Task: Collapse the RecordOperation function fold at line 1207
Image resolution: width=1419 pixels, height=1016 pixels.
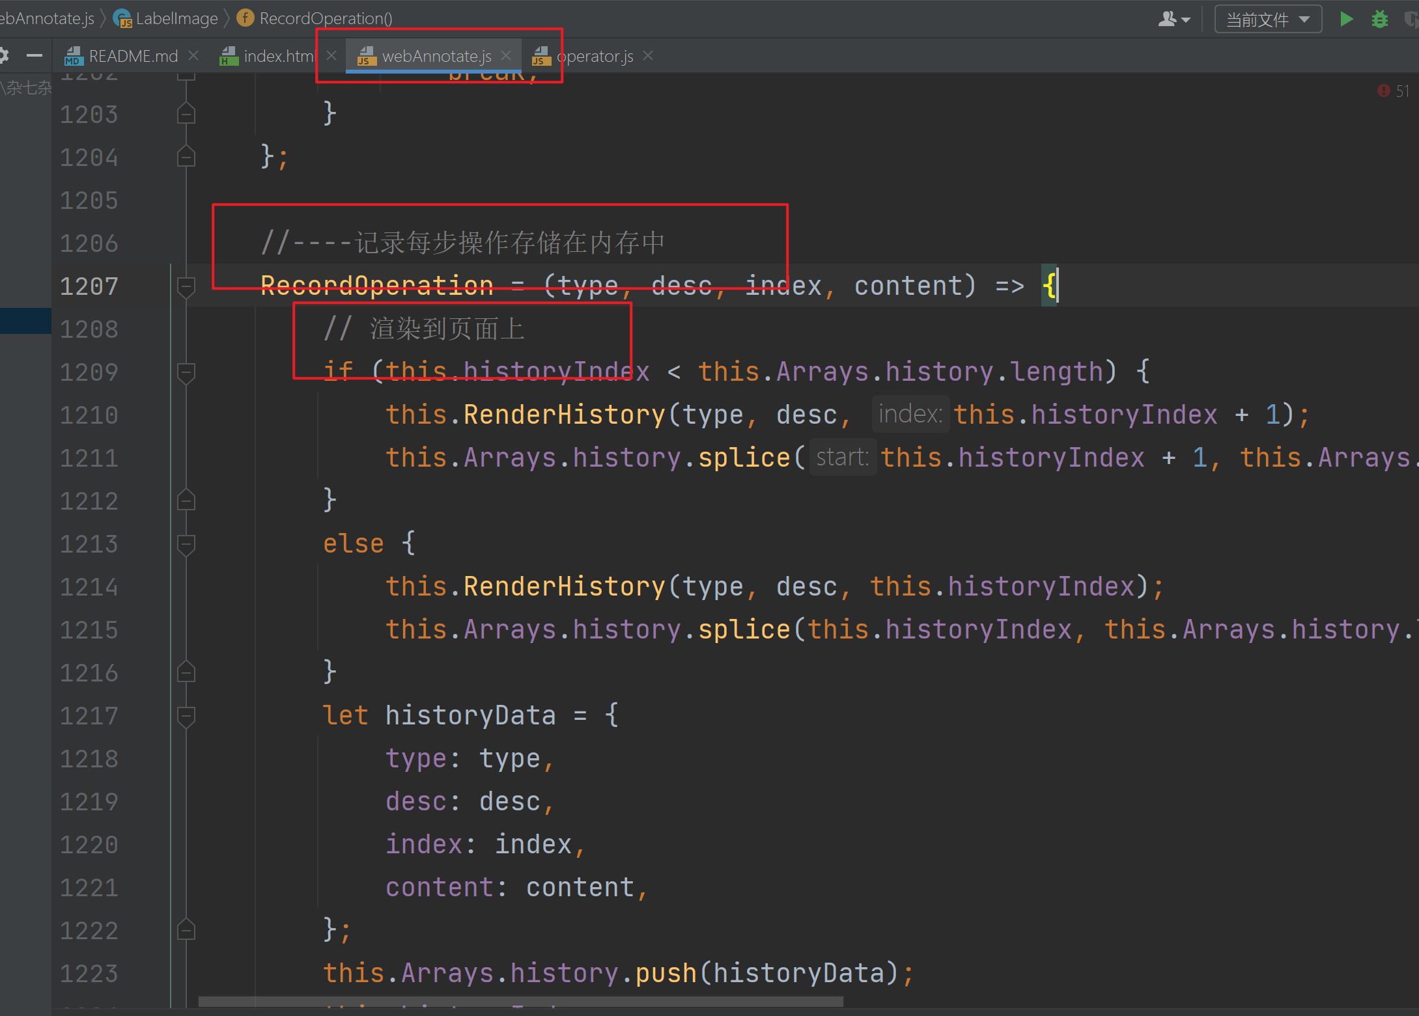Action: (186, 286)
